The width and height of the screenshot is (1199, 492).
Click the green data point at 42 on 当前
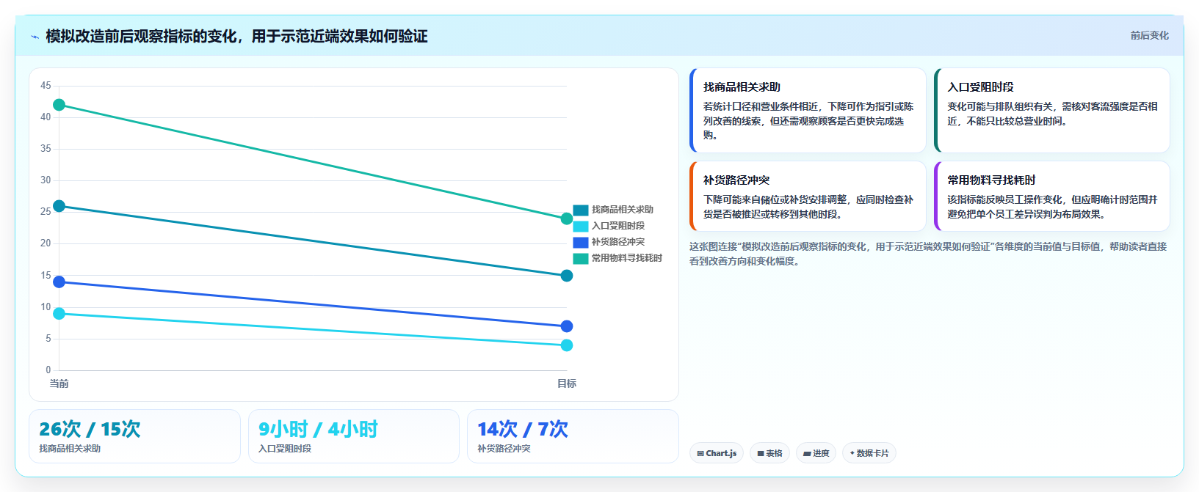click(59, 105)
